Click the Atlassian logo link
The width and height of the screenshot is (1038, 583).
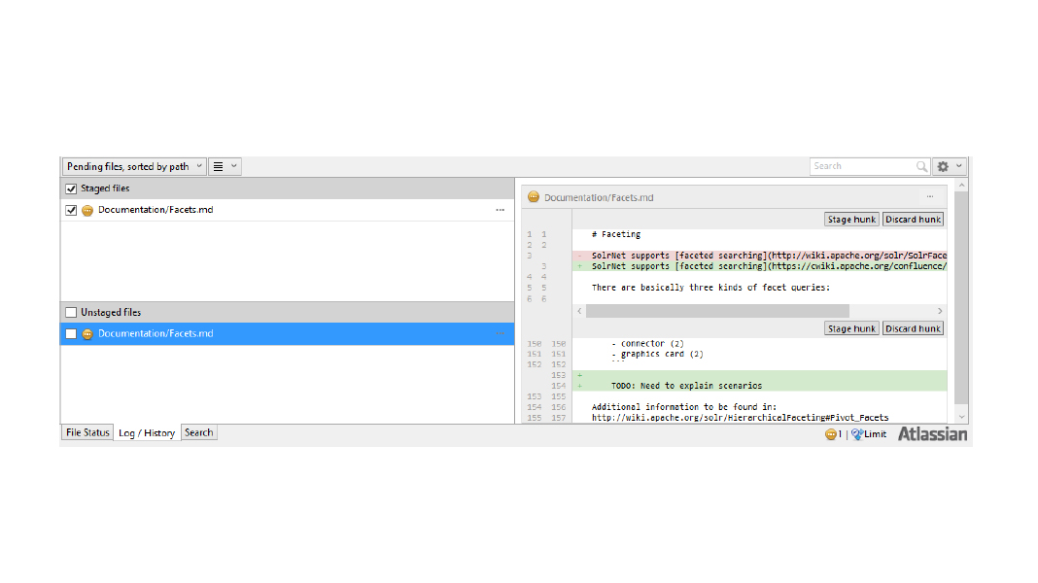pos(932,434)
